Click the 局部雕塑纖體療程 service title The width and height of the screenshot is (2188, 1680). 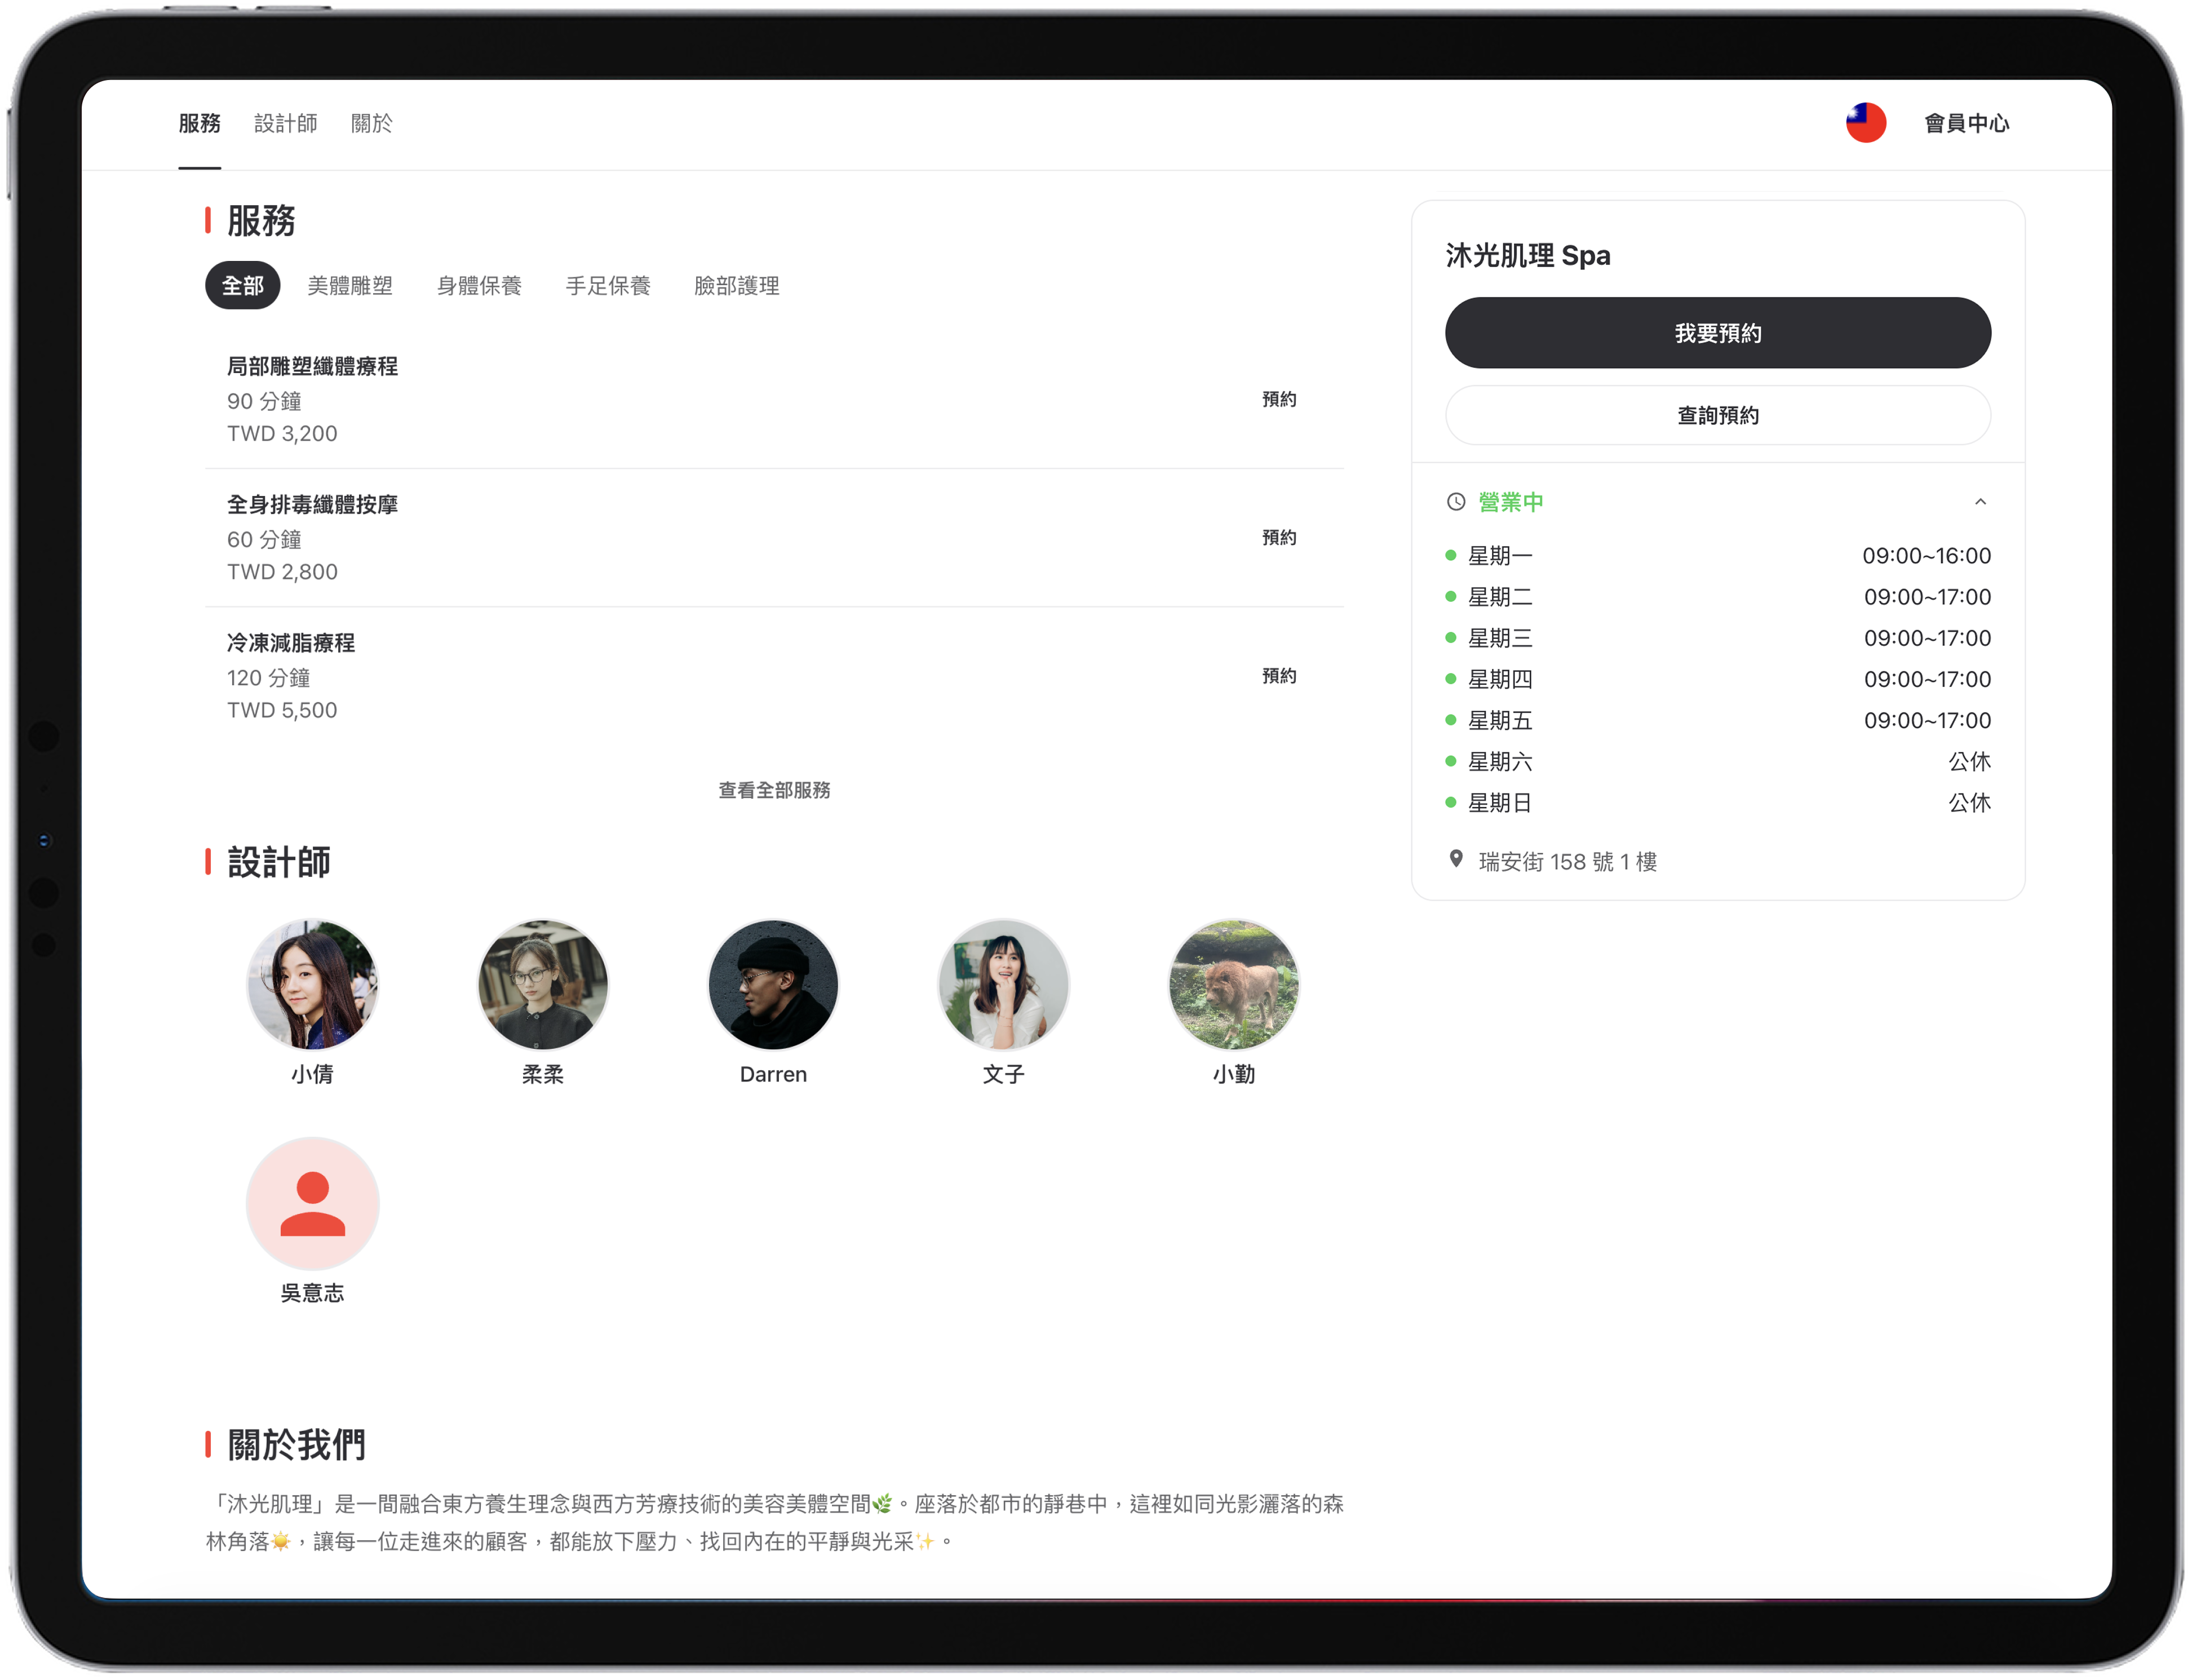click(x=312, y=366)
